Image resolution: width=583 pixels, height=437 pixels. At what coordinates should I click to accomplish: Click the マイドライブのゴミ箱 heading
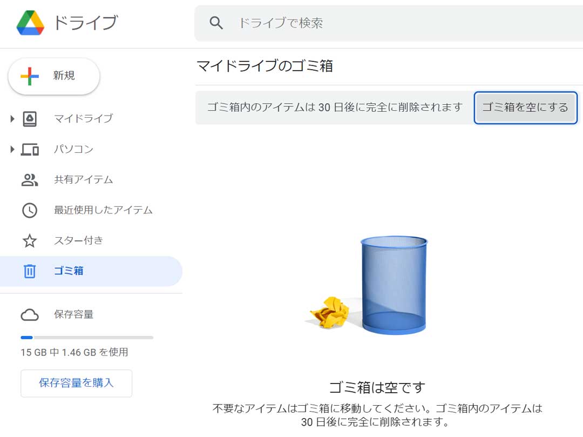(x=265, y=66)
